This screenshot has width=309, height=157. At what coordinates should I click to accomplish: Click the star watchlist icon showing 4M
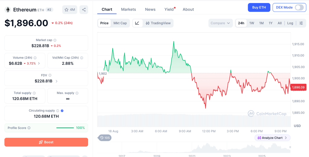pyautogui.click(x=70, y=10)
